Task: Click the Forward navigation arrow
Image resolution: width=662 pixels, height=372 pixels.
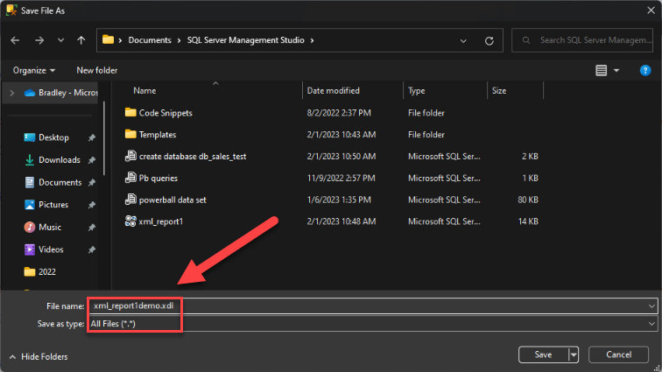Action: [39, 40]
